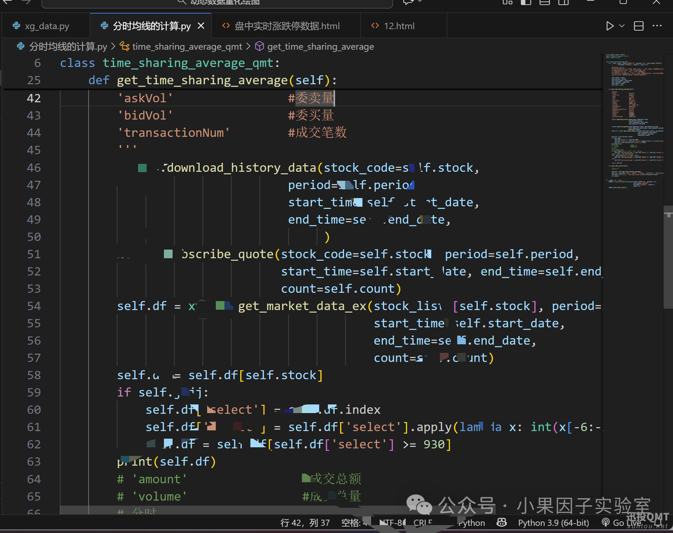Open line and column indicator 行 42, 列 37
This screenshot has width=673, height=533.
(x=305, y=523)
